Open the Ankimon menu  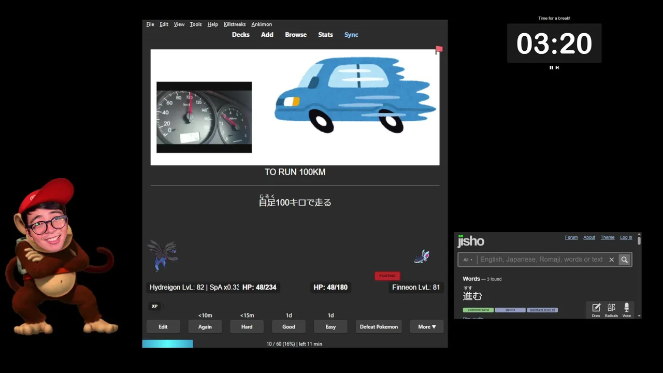262,24
